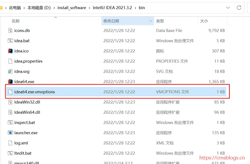Click the refresh button beside address bar

coord(239,8)
